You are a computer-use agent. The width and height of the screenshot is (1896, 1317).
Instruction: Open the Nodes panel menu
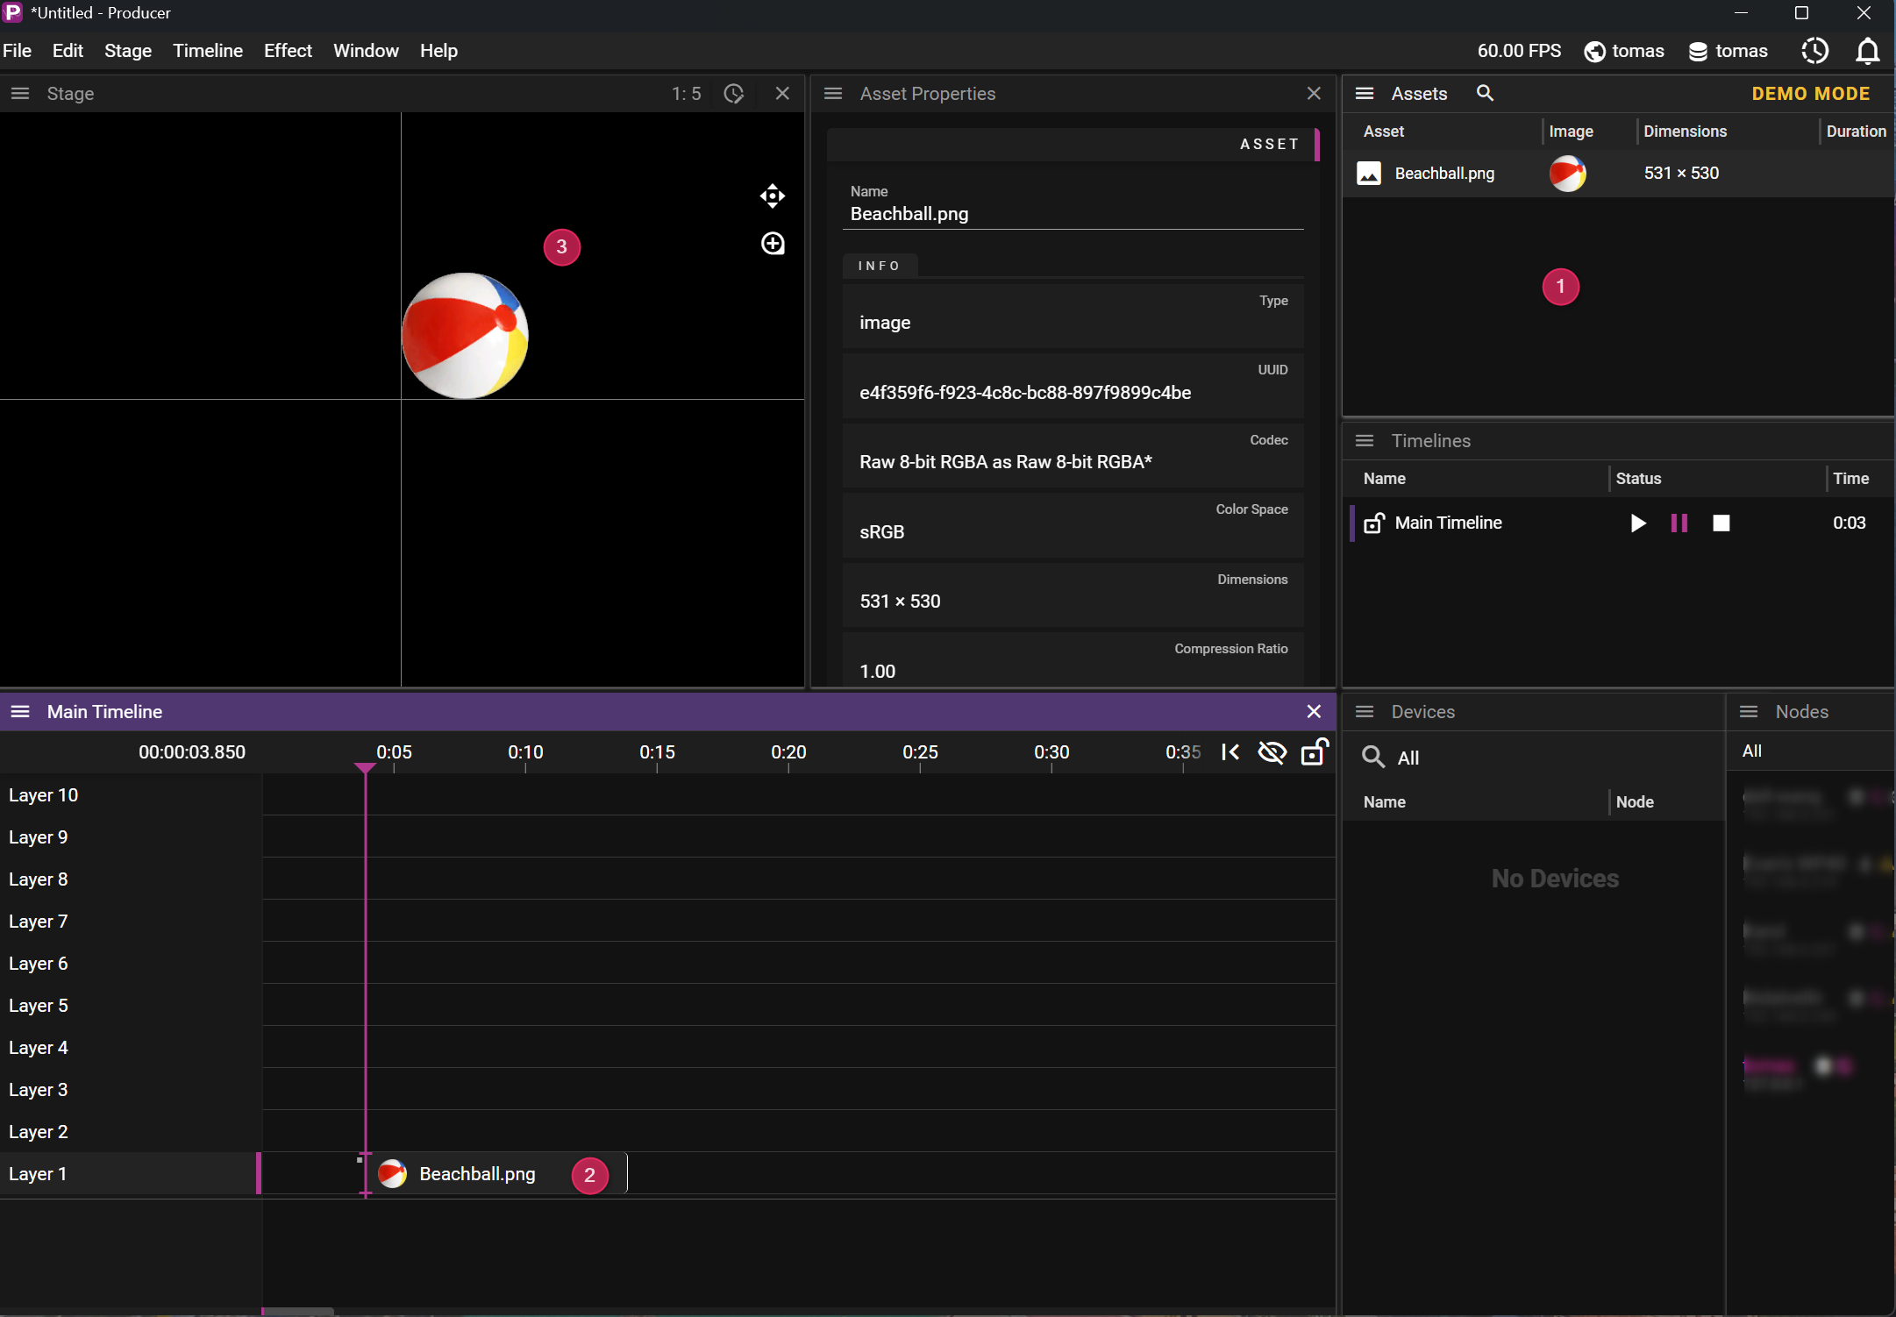[x=1749, y=712]
